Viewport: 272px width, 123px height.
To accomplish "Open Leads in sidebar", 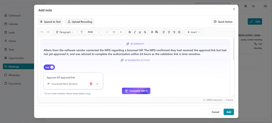I will coord(12,33).
